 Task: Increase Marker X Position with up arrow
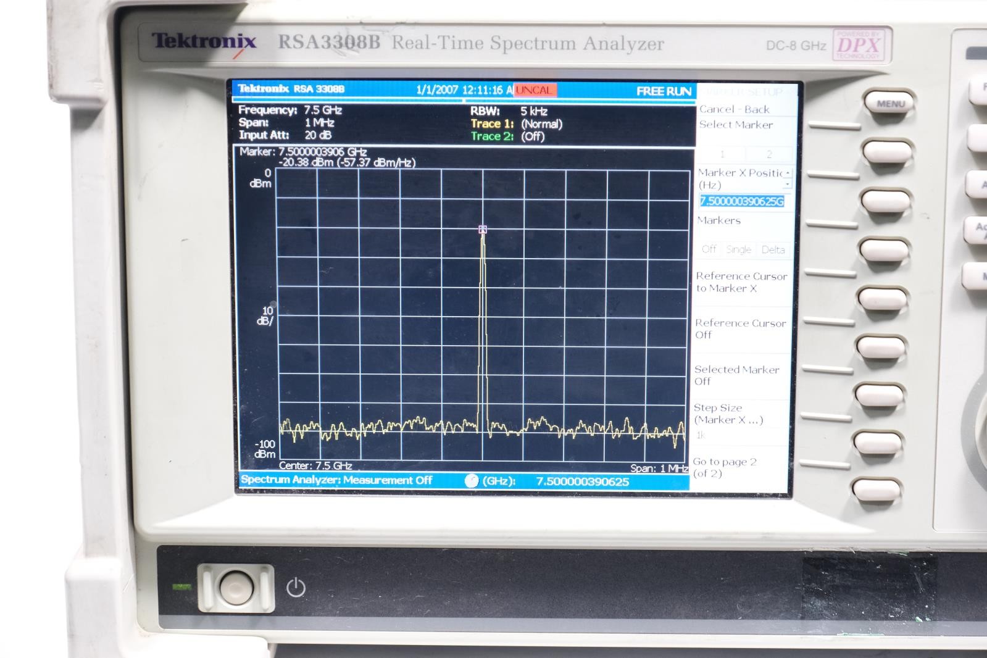(788, 173)
